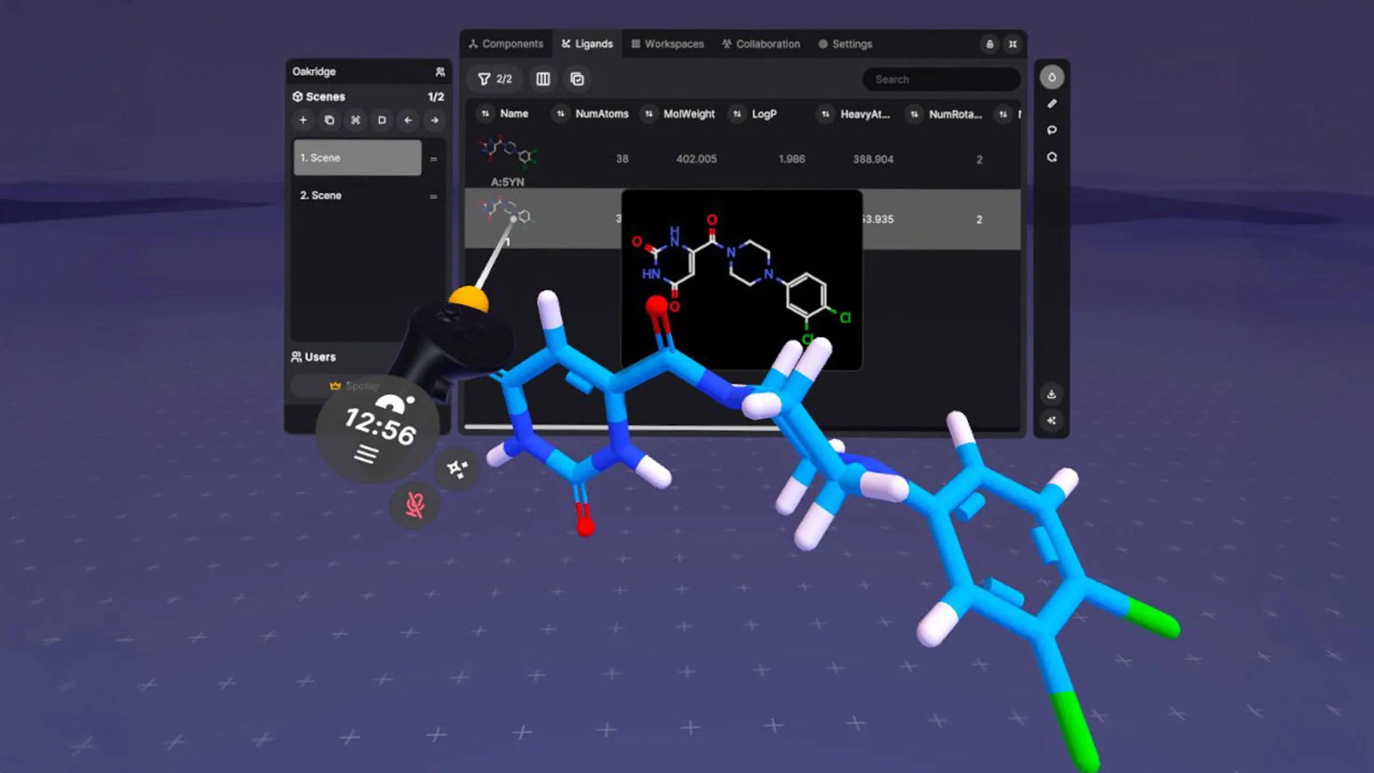This screenshot has width=1374, height=773.
Task: Toggle the lock icon on panel header
Action: [990, 44]
